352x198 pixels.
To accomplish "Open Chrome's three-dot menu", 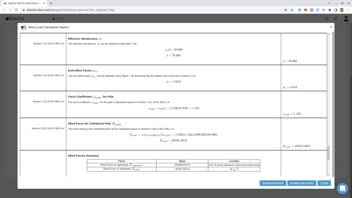I will pyautogui.click(x=348, y=10).
